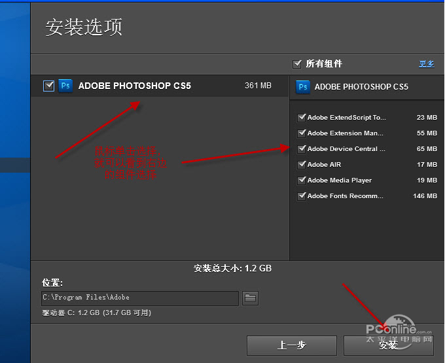Click the 23 MB size of ExtendScript
The image size is (445, 363).
pyautogui.click(x=427, y=118)
